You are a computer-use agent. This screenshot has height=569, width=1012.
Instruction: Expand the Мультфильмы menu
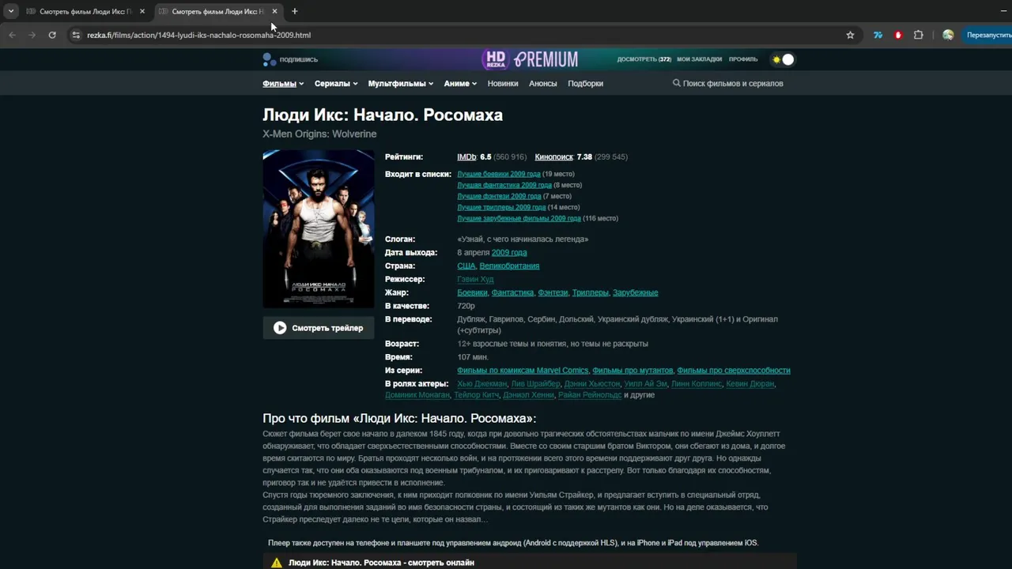tap(401, 84)
